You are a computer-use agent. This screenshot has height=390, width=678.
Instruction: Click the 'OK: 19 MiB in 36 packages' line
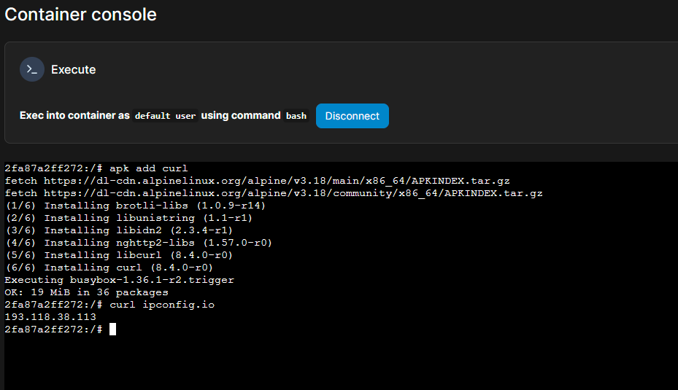click(x=86, y=292)
